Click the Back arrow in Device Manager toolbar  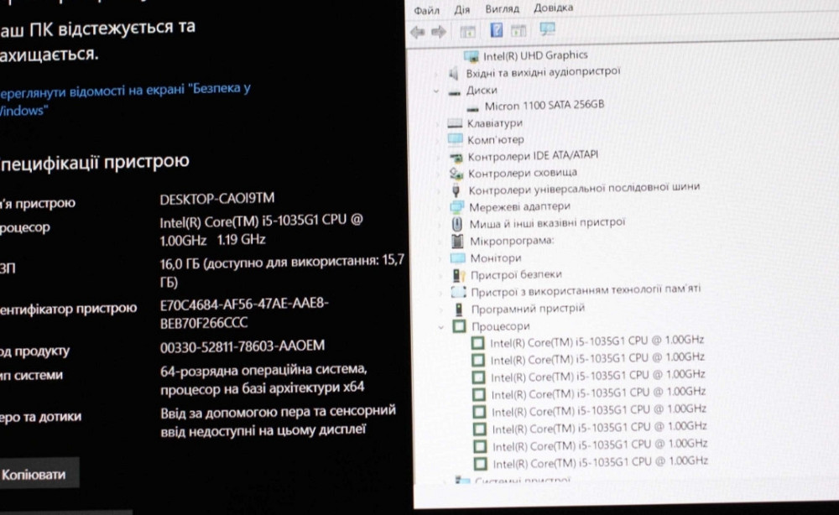coord(418,33)
